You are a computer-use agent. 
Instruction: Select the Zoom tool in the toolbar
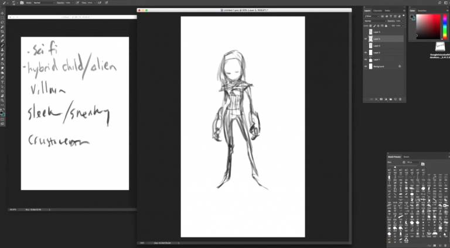click(3, 101)
